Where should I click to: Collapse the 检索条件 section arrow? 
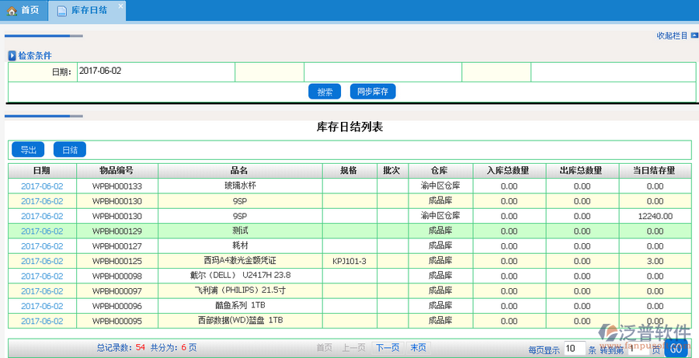pos(12,56)
